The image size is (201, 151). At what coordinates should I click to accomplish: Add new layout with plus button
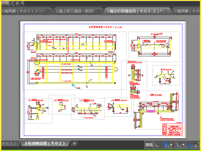(74, 143)
